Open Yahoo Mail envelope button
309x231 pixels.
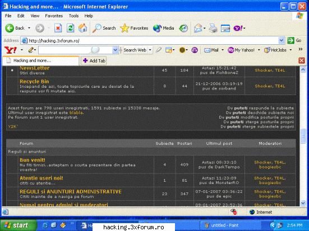tap(211, 50)
